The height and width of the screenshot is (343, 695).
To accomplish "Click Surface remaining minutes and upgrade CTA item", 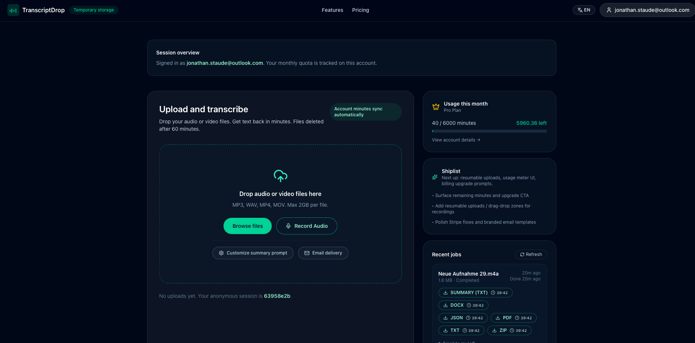I will [x=480, y=196].
